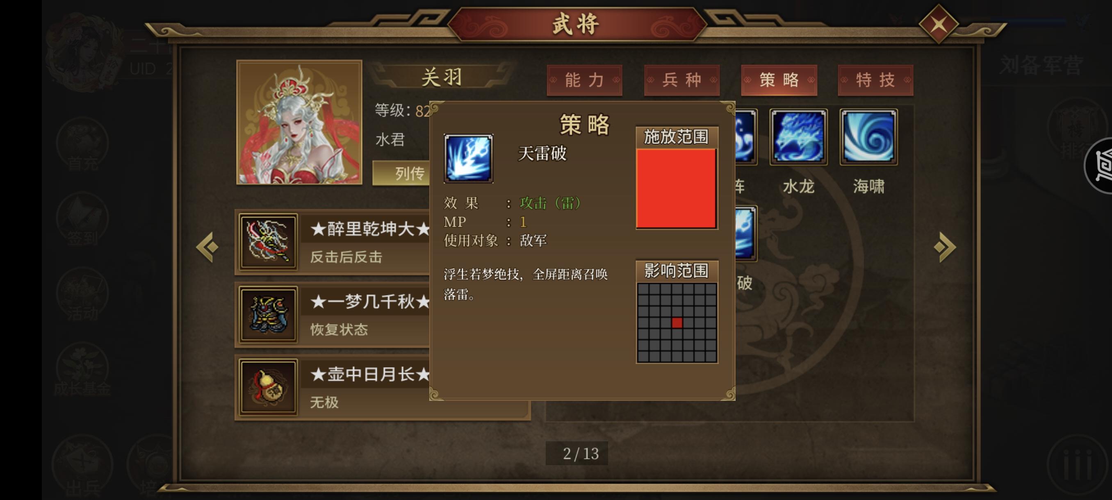Screen dimensions: 1112x500
Task: Go to the previous general with left arrow
Action: 207,247
